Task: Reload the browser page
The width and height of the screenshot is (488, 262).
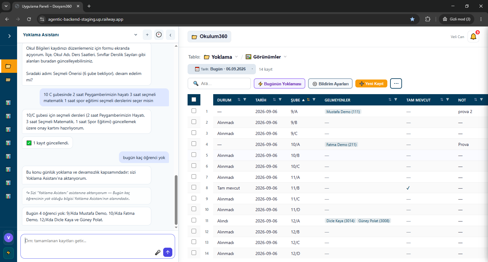Action: (29, 19)
